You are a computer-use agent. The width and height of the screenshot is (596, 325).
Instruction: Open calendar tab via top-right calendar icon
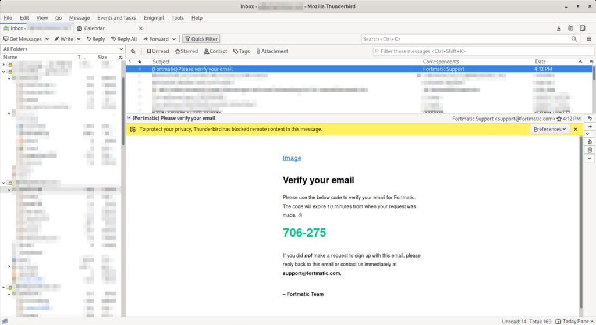pos(570,28)
